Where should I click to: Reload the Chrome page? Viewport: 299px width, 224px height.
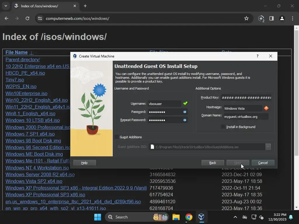tap(27, 18)
